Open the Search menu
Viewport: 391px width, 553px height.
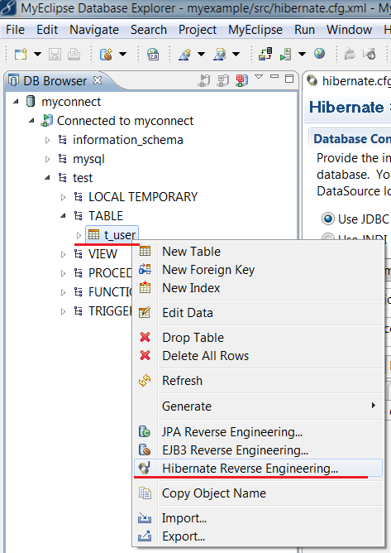pos(149,30)
